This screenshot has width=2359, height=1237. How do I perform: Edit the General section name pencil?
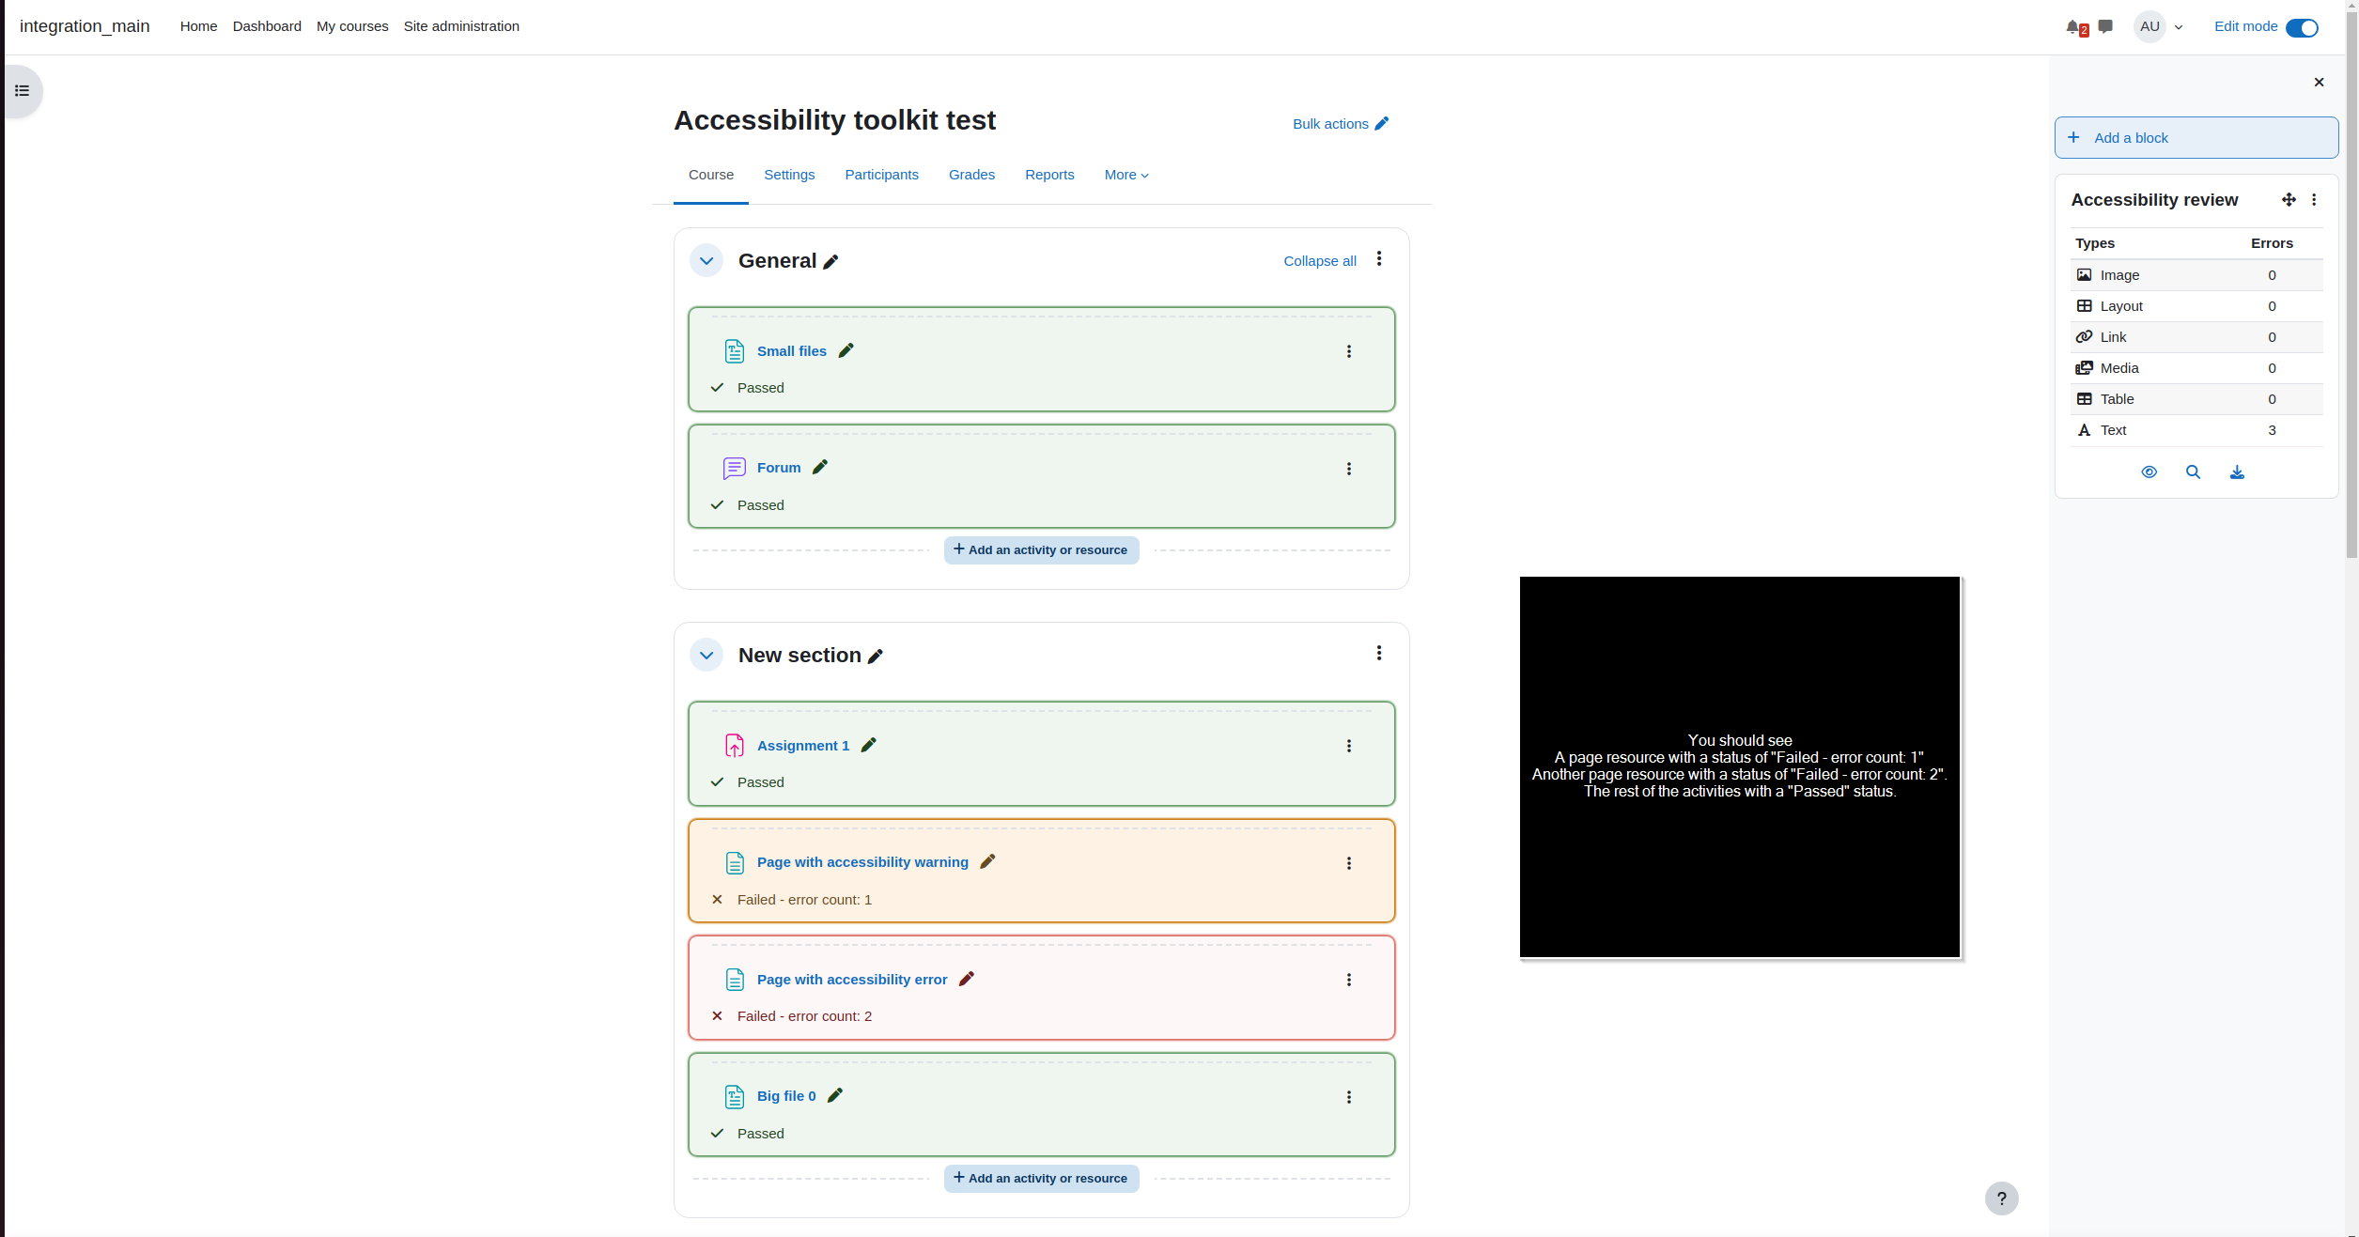coord(830,262)
